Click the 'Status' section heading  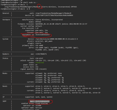point(5,58)
